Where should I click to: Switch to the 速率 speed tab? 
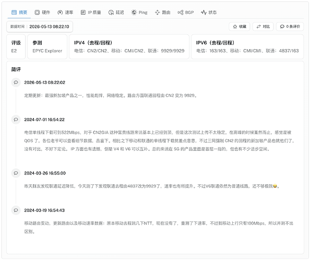point(65,13)
